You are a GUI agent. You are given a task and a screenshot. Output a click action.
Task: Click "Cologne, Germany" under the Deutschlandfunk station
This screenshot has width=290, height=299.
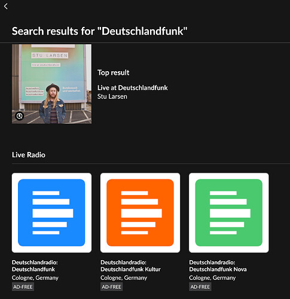pos(35,277)
